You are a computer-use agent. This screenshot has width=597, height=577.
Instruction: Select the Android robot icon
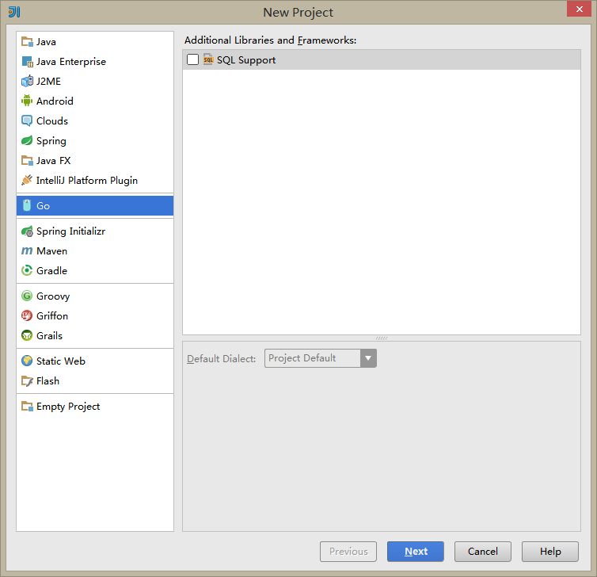(x=27, y=101)
